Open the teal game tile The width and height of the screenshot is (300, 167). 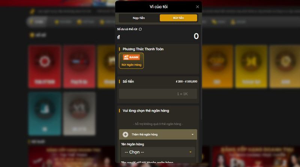coord(45,114)
